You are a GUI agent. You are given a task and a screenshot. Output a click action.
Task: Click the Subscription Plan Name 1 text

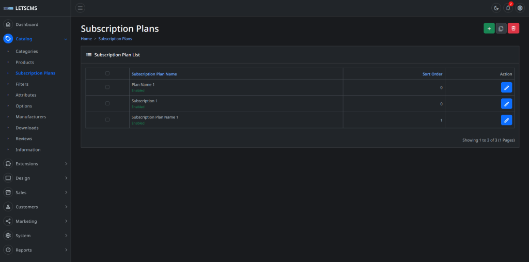click(155, 117)
